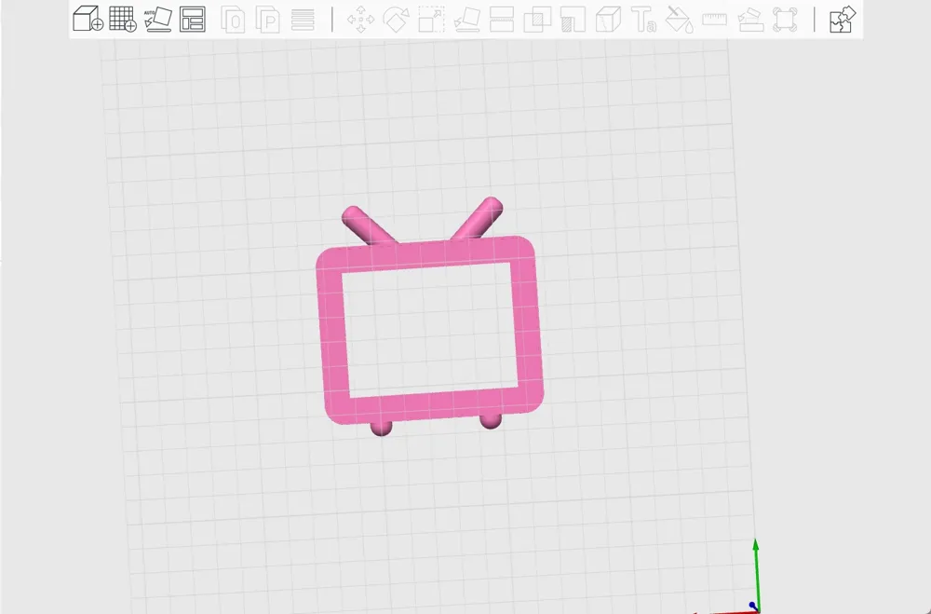Click the fit to bounds frame icon

[x=785, y=20]
